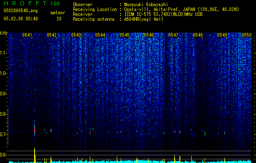
Task: Select the A504HB(yagi 4el) antenna value
Action: [x=144, y=19]
